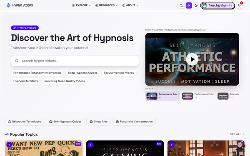The image size is (250, 156).
Task: Open the notifications bell icon
Action: click(239, 5)
